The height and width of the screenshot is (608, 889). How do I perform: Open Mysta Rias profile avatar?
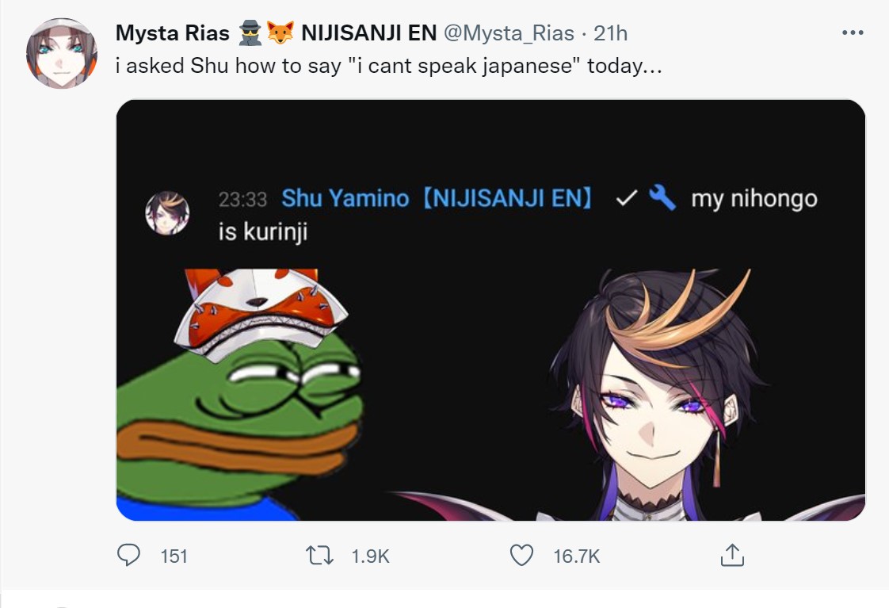[62, 53]
